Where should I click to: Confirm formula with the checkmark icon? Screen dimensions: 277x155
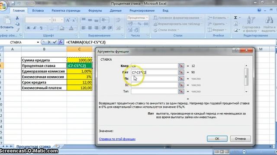point(55,42)
